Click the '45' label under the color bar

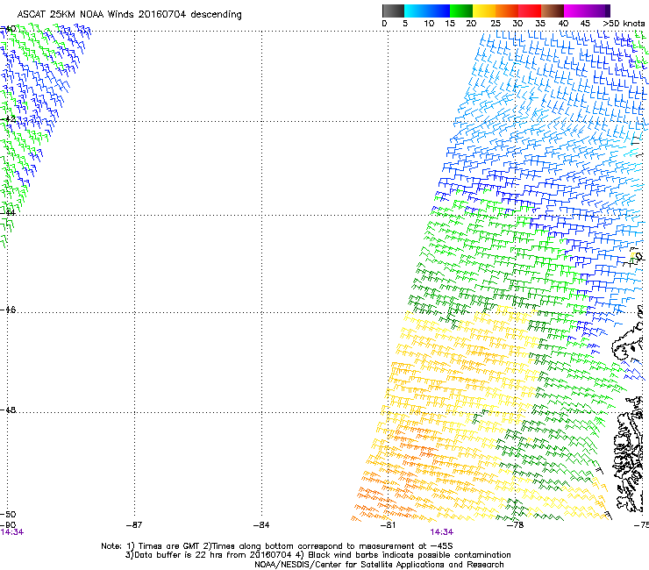[585, 24]
